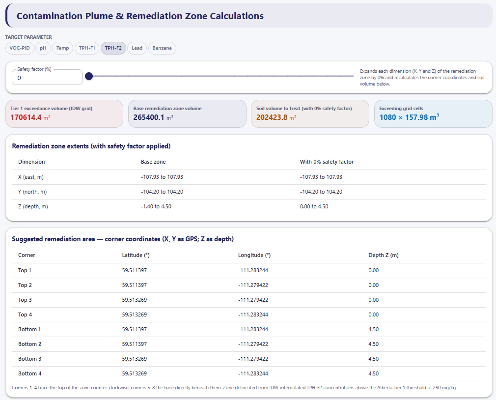Click the corners footnote about Alberta Tier 1
The image size is (496, 400).
[x=234, y=388]
